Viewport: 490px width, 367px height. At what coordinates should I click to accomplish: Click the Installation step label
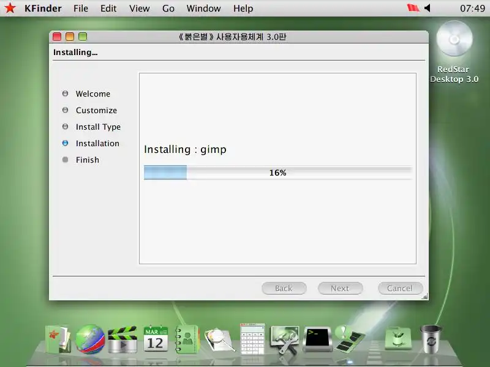(97, 143)
